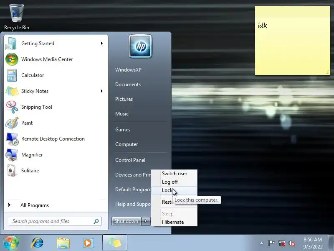Image resolution: width=334 pixels, height=251 pixels.
Task: Open the Paint palette icon
Action: pos(12,123)
